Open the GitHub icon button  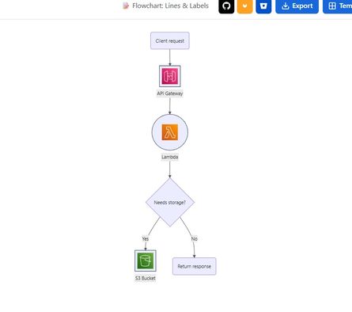(226, 6)
